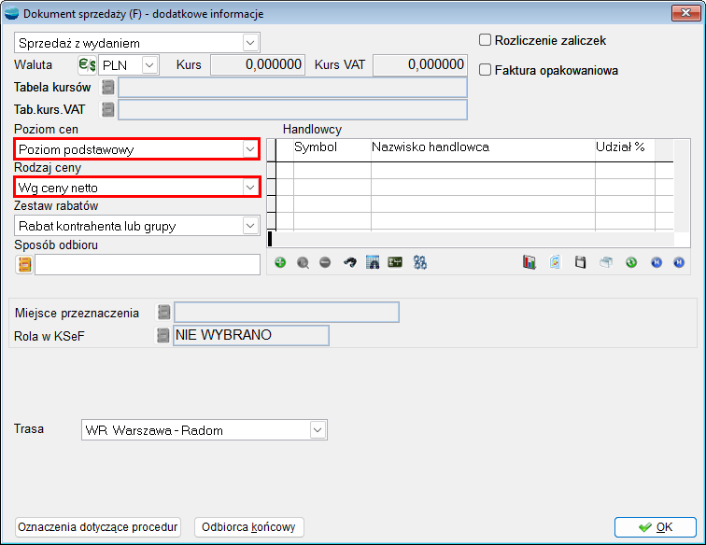Click the lookup icon for Rola w KSeF
The image size is (706, 545).
(x=163, y=335)
